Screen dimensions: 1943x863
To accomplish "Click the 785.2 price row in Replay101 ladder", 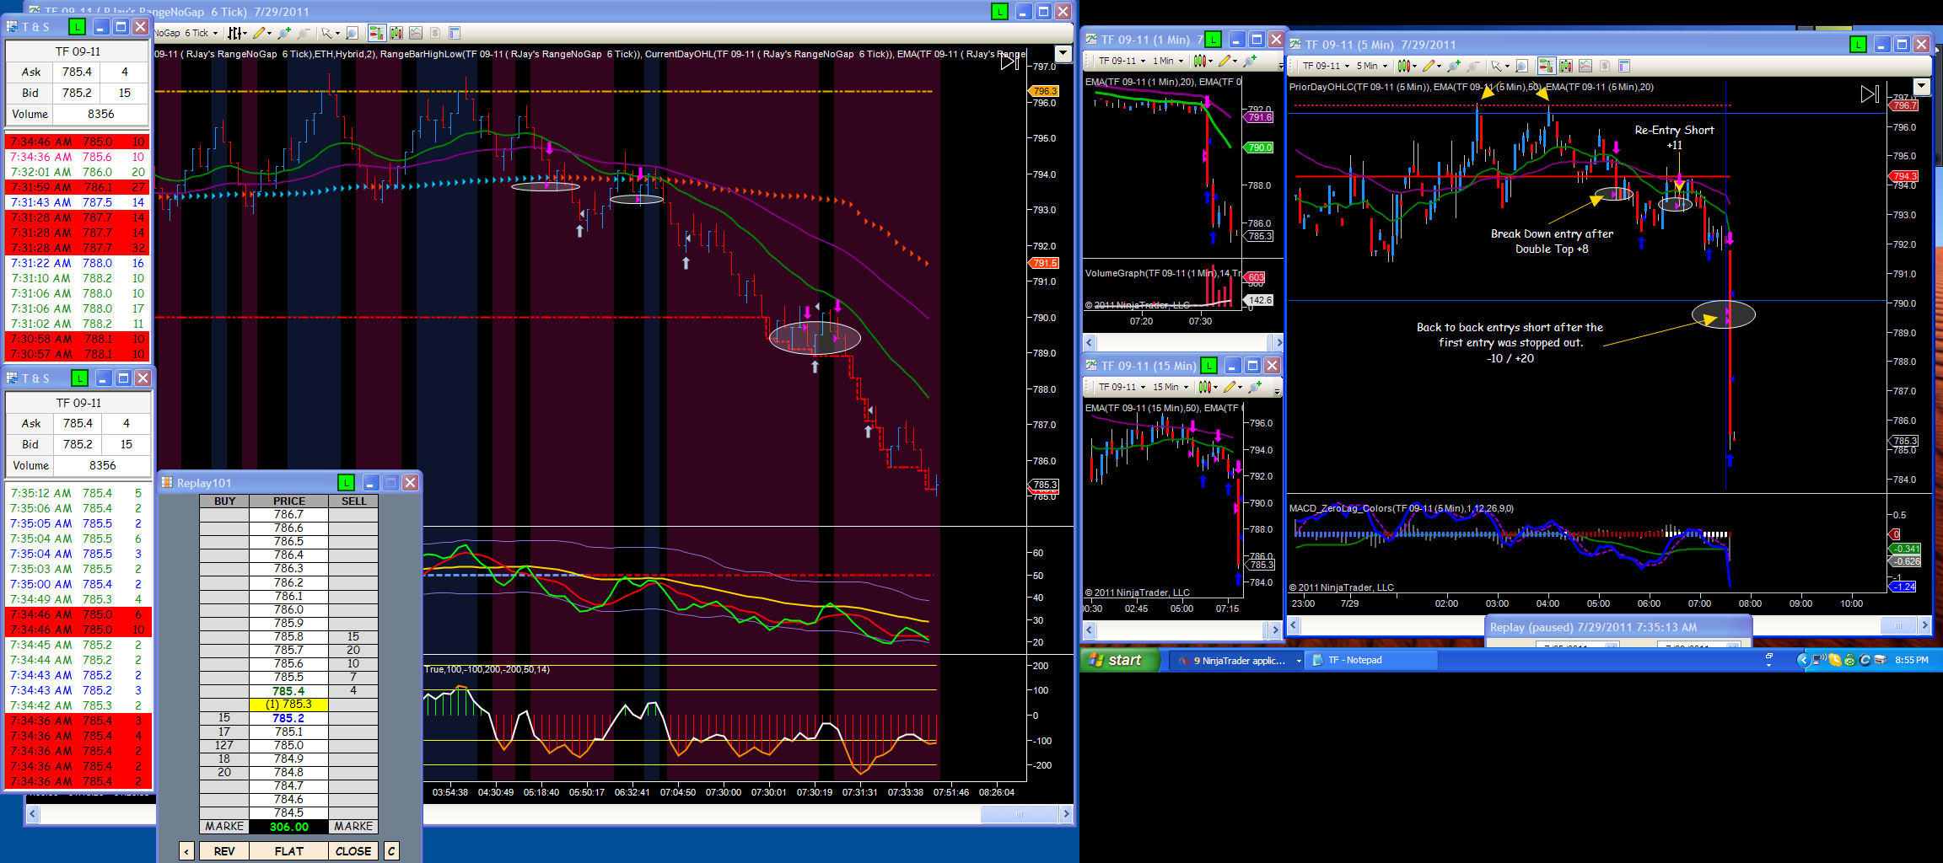I will 288,718.
